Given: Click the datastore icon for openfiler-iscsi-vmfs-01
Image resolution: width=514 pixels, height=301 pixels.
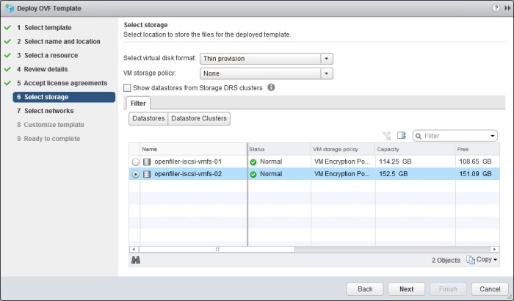Looking at the screenshot, I should tap(146, 161).
